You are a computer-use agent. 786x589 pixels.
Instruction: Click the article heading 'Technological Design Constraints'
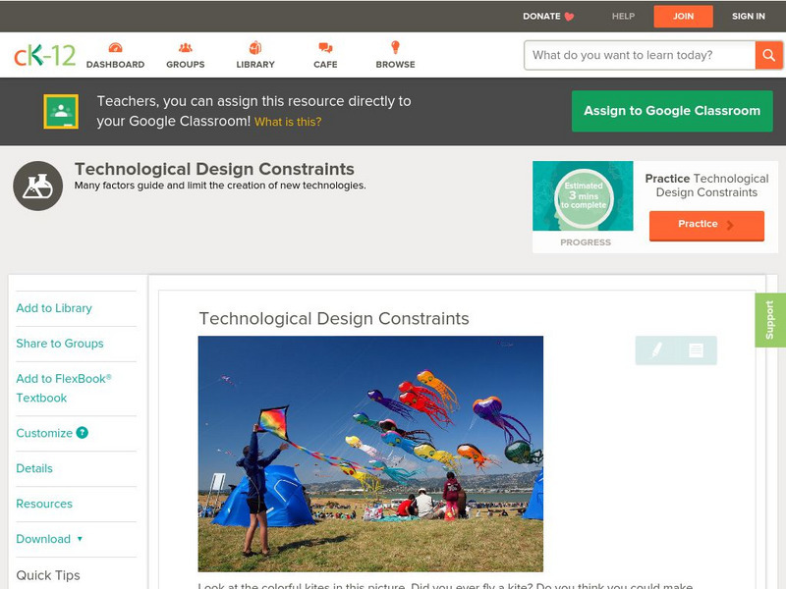334,318
